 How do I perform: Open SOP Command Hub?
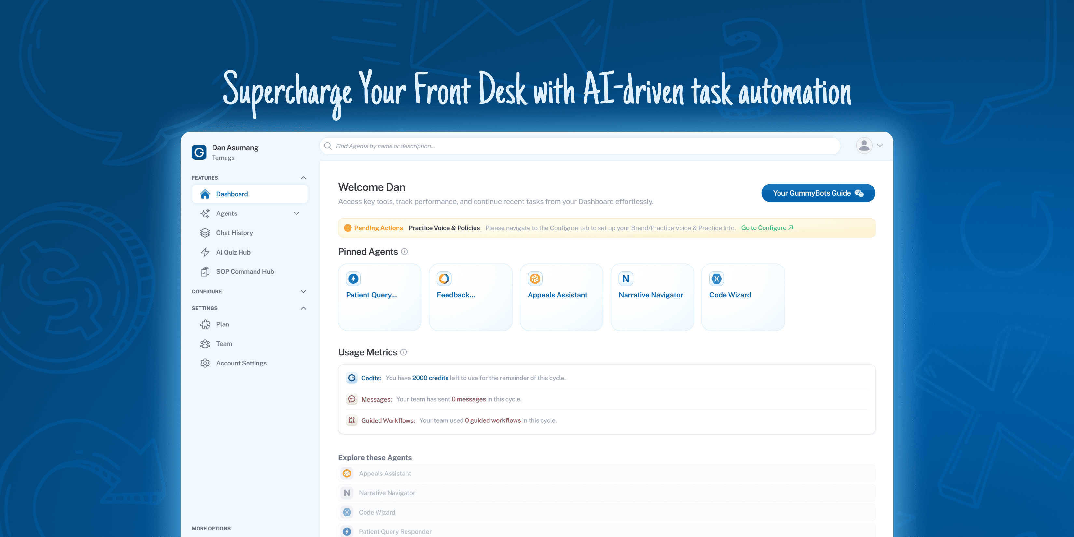(x=250, y=271)
